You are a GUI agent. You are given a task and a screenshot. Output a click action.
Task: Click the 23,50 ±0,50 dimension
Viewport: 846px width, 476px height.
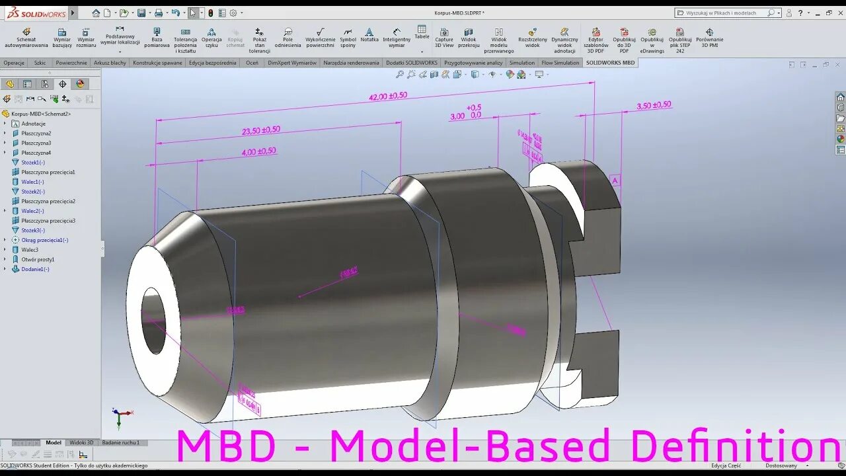[260, 130]
